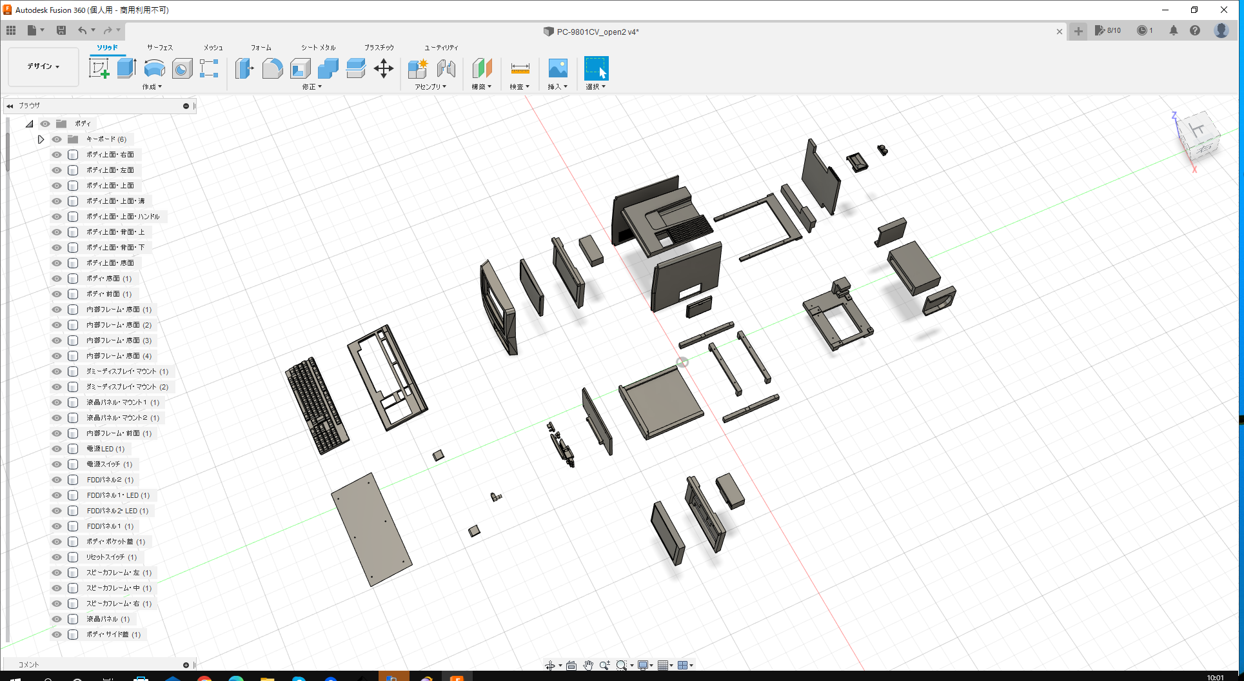Activate the Move/Copy tool

(384, 69)
